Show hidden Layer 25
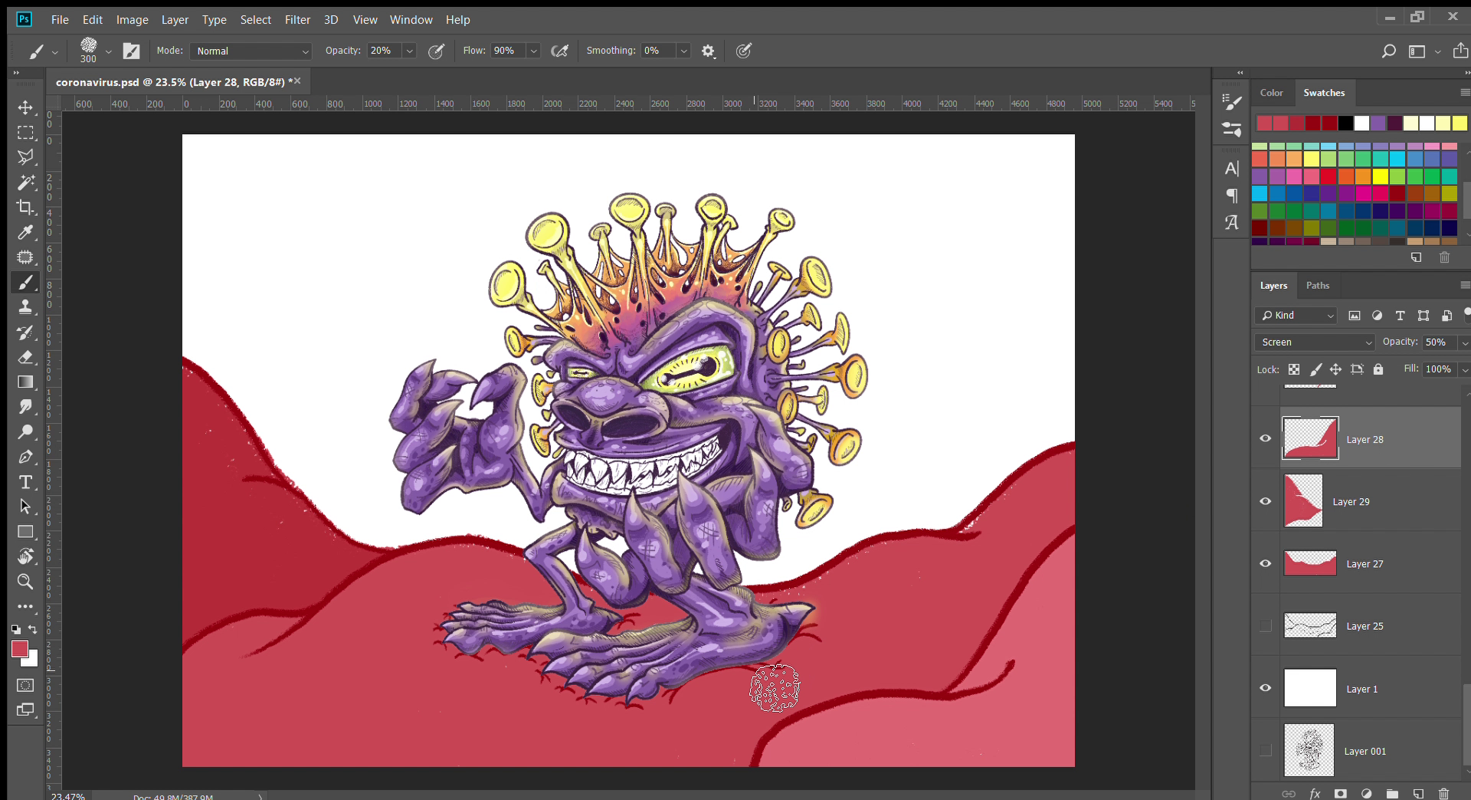 [1265, 626]
